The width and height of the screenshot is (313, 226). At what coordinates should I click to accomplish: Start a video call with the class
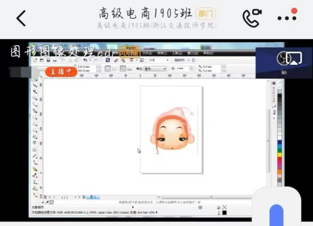pyautogui.click(x=252, y=18)
